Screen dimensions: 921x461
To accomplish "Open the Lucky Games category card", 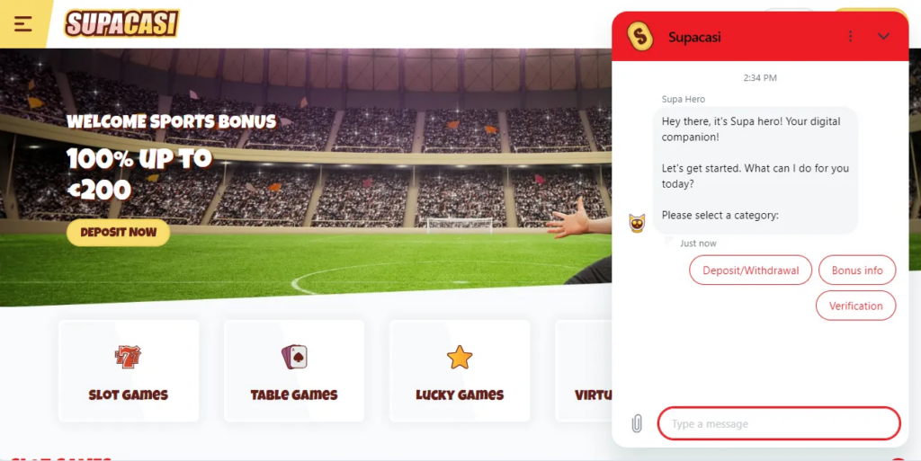I will point(460,370).
